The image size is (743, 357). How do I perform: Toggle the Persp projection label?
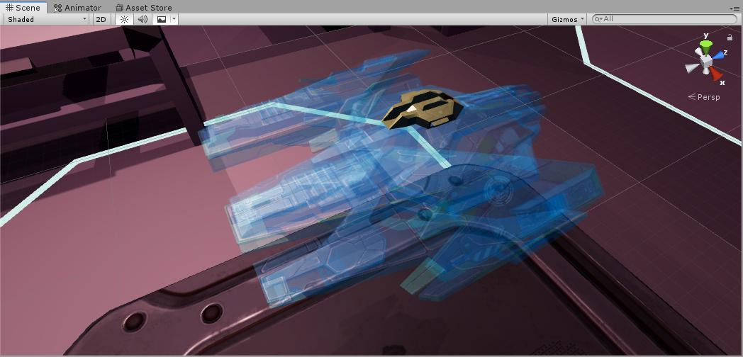click(x=704, y=97)
